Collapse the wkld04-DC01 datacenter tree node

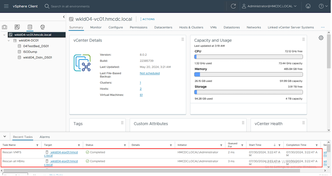point(9,40)
